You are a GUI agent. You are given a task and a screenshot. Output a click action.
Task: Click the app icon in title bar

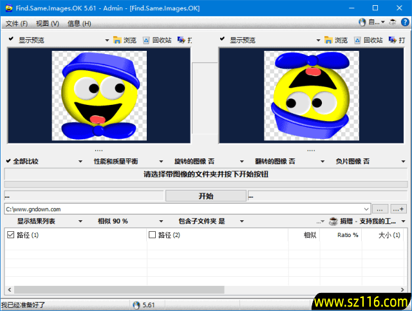tap(8, 8)
